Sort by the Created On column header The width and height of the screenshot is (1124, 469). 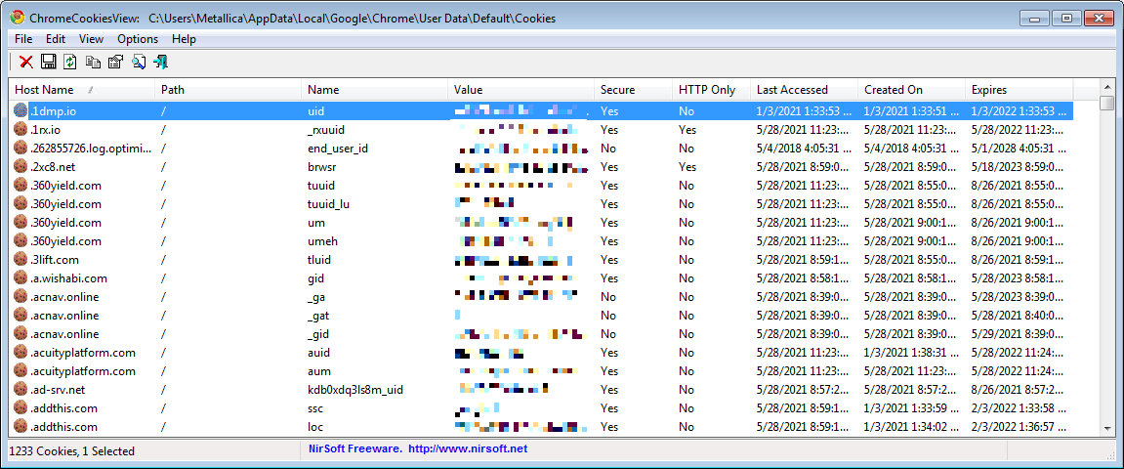tap(911, 90)
